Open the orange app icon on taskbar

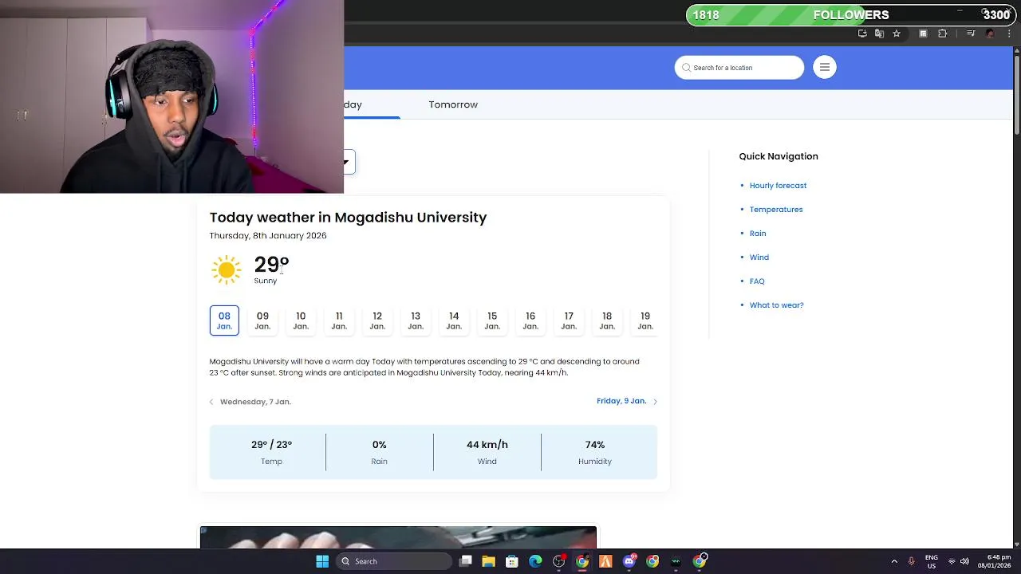click(605, 561)
